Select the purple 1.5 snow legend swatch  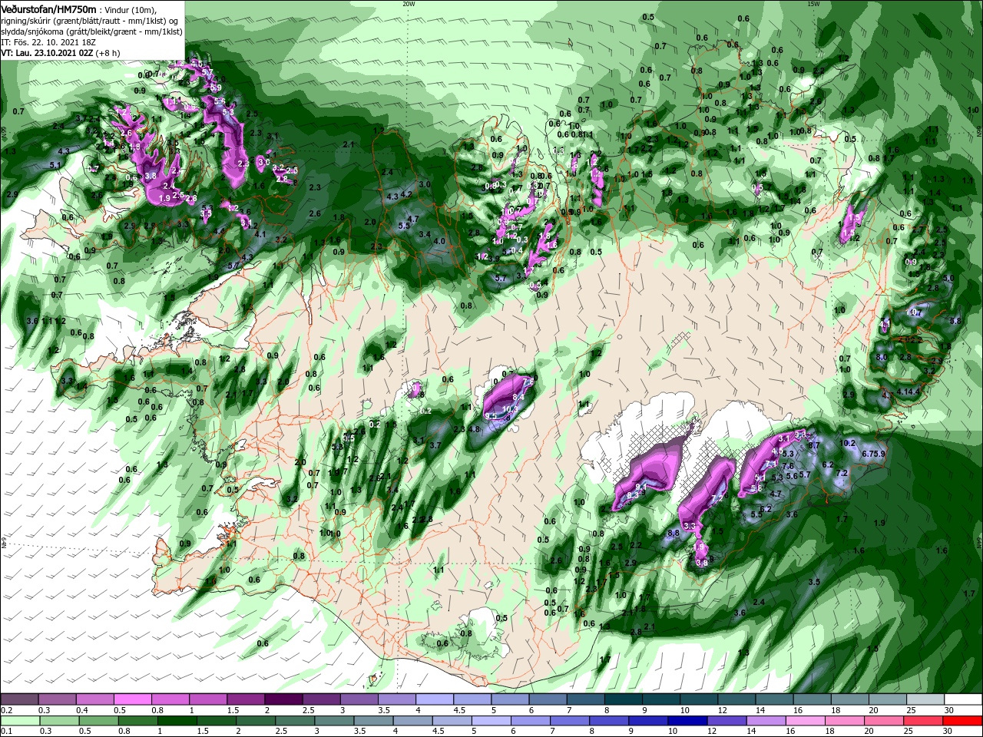click(x=246, y=699)
